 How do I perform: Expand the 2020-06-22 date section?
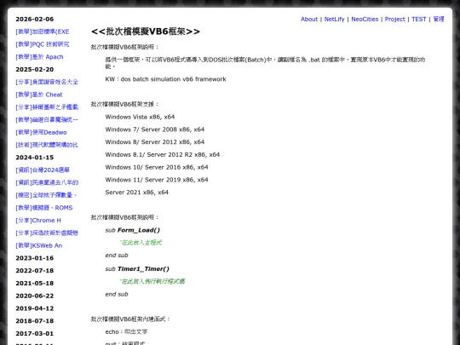click(35, 296)
